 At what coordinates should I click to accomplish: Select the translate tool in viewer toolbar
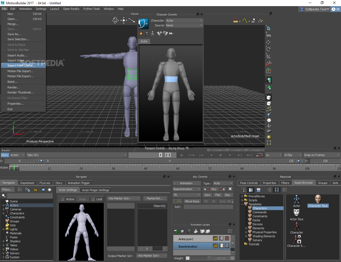(x=269, y=42)
